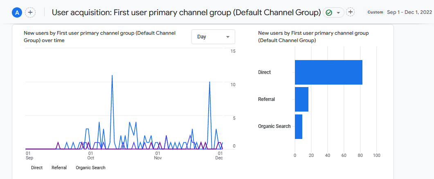Click the Custom date label
434x179 pixels.
[376, 12]
